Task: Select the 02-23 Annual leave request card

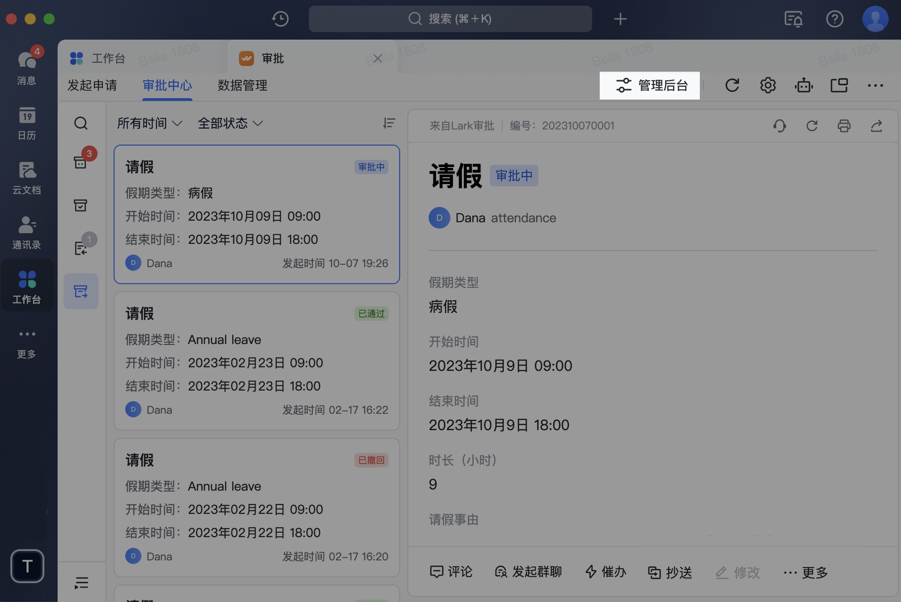Action: tap(256, 361)
